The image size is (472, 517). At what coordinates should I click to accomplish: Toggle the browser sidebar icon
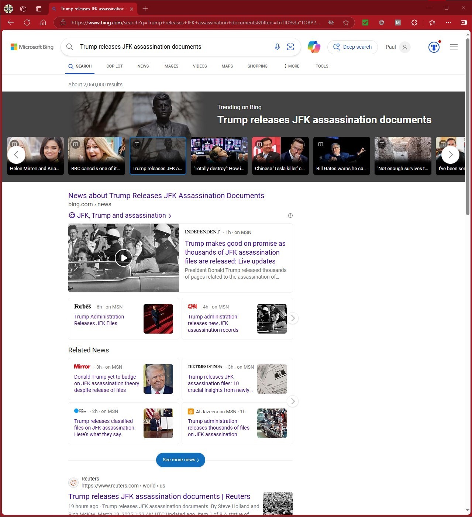[464, 23]
